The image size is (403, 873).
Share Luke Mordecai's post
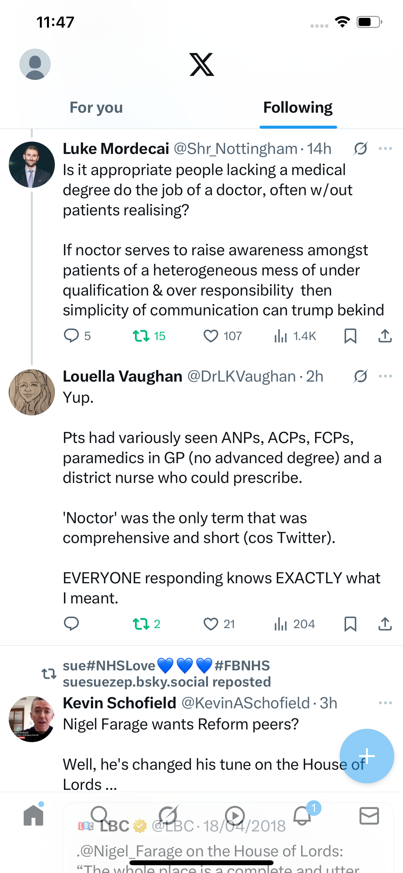click(x=385, y=336)
